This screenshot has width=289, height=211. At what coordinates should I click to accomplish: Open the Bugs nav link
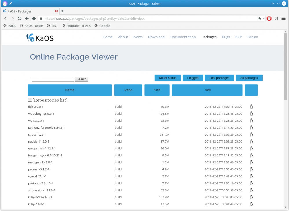[226, 37]
